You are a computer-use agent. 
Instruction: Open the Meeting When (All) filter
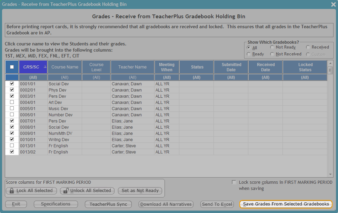pyautogui.click(x=167, y=77)
